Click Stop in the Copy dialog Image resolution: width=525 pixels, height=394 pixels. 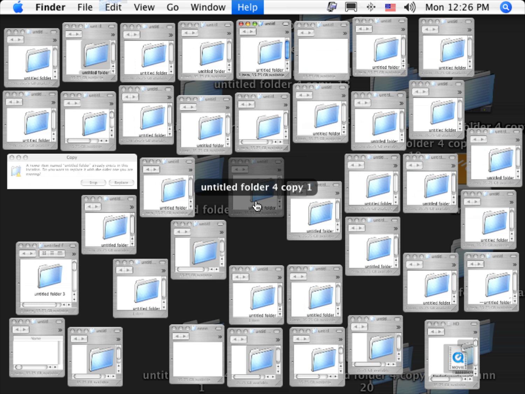(x=93, y=182)
